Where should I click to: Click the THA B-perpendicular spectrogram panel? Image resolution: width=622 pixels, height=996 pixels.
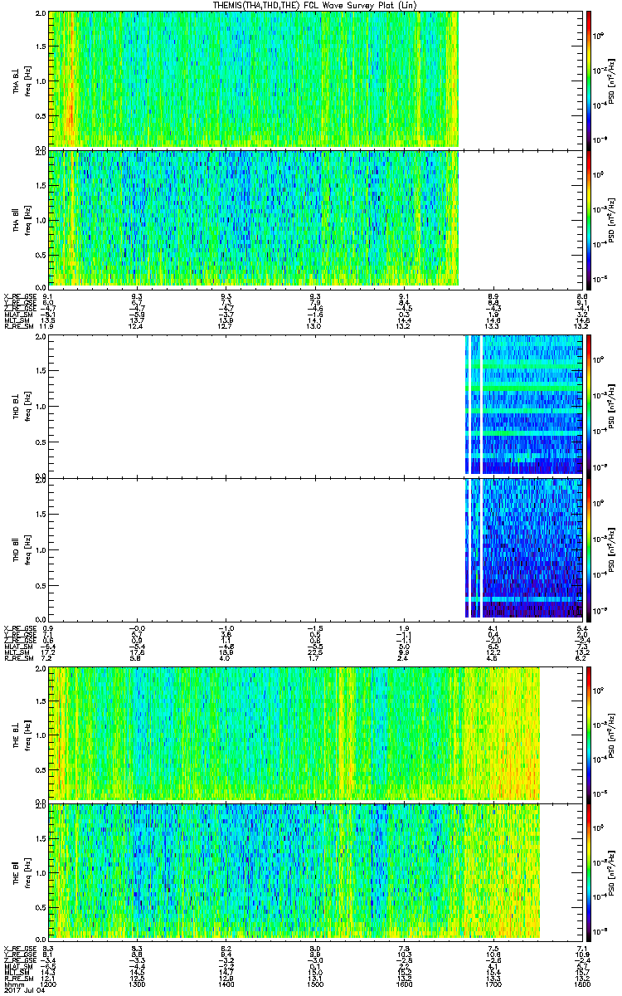click(315, 80)
